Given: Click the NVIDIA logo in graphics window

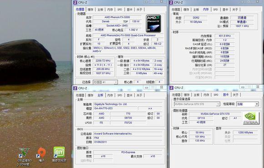Looking at the screenshot, I should [x=251, y=118].
